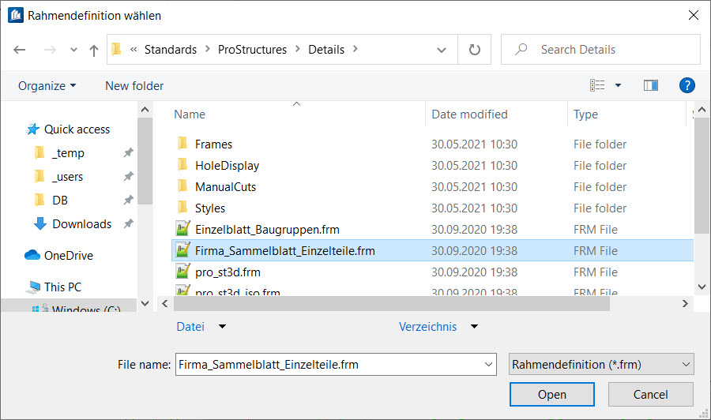Go back with the left arrow
The image size is (711, 420).
(20, 50)
